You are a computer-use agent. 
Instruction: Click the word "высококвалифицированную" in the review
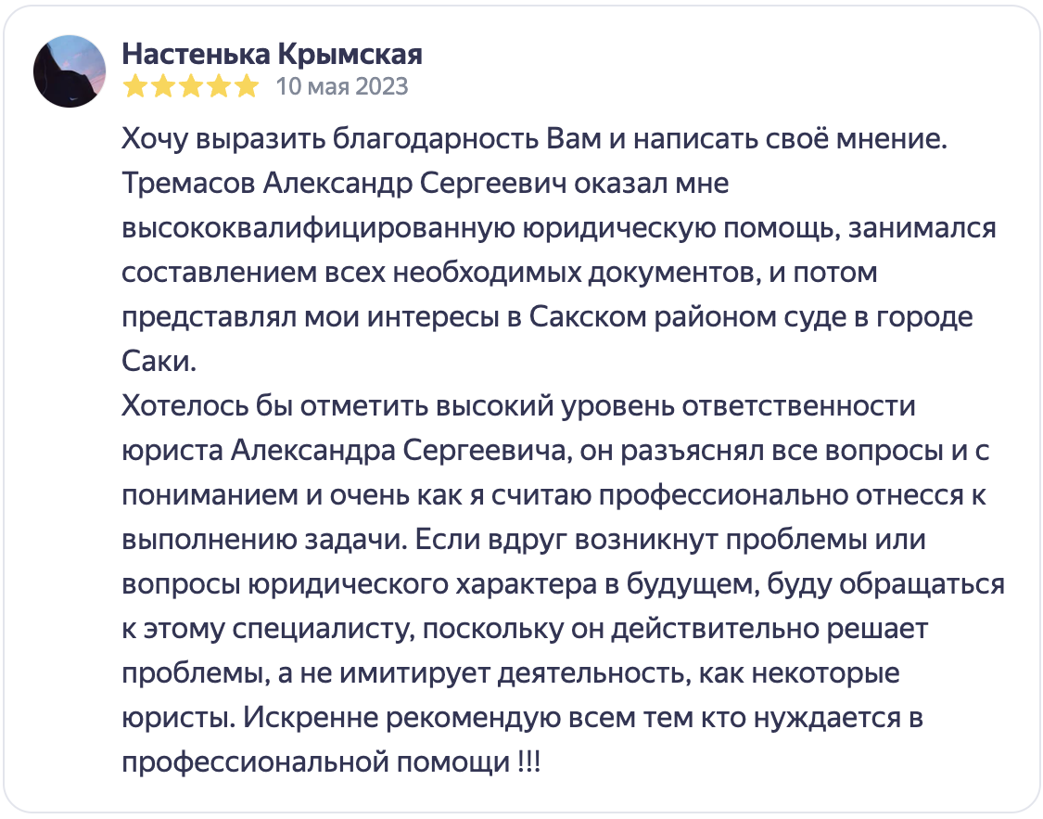click(x=318, y=228)
